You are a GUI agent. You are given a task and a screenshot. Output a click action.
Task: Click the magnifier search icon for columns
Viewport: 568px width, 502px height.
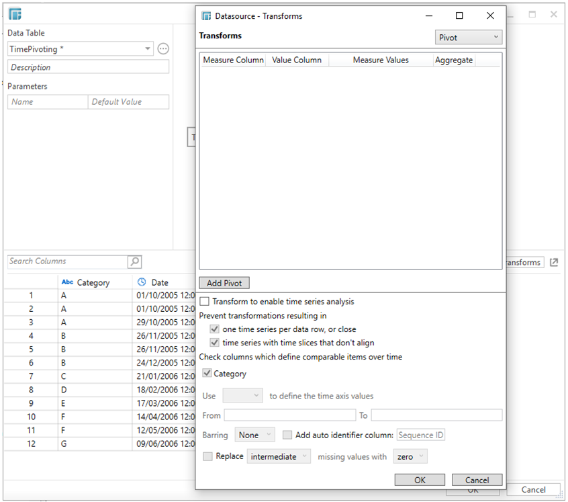(x=135, y=261)
